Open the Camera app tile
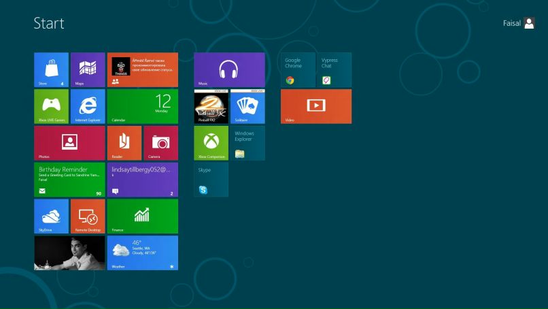The width and height of the screenshot is (548, 309). pos(160,143)
